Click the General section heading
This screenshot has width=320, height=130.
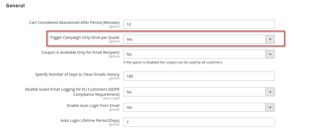(15, 6)
